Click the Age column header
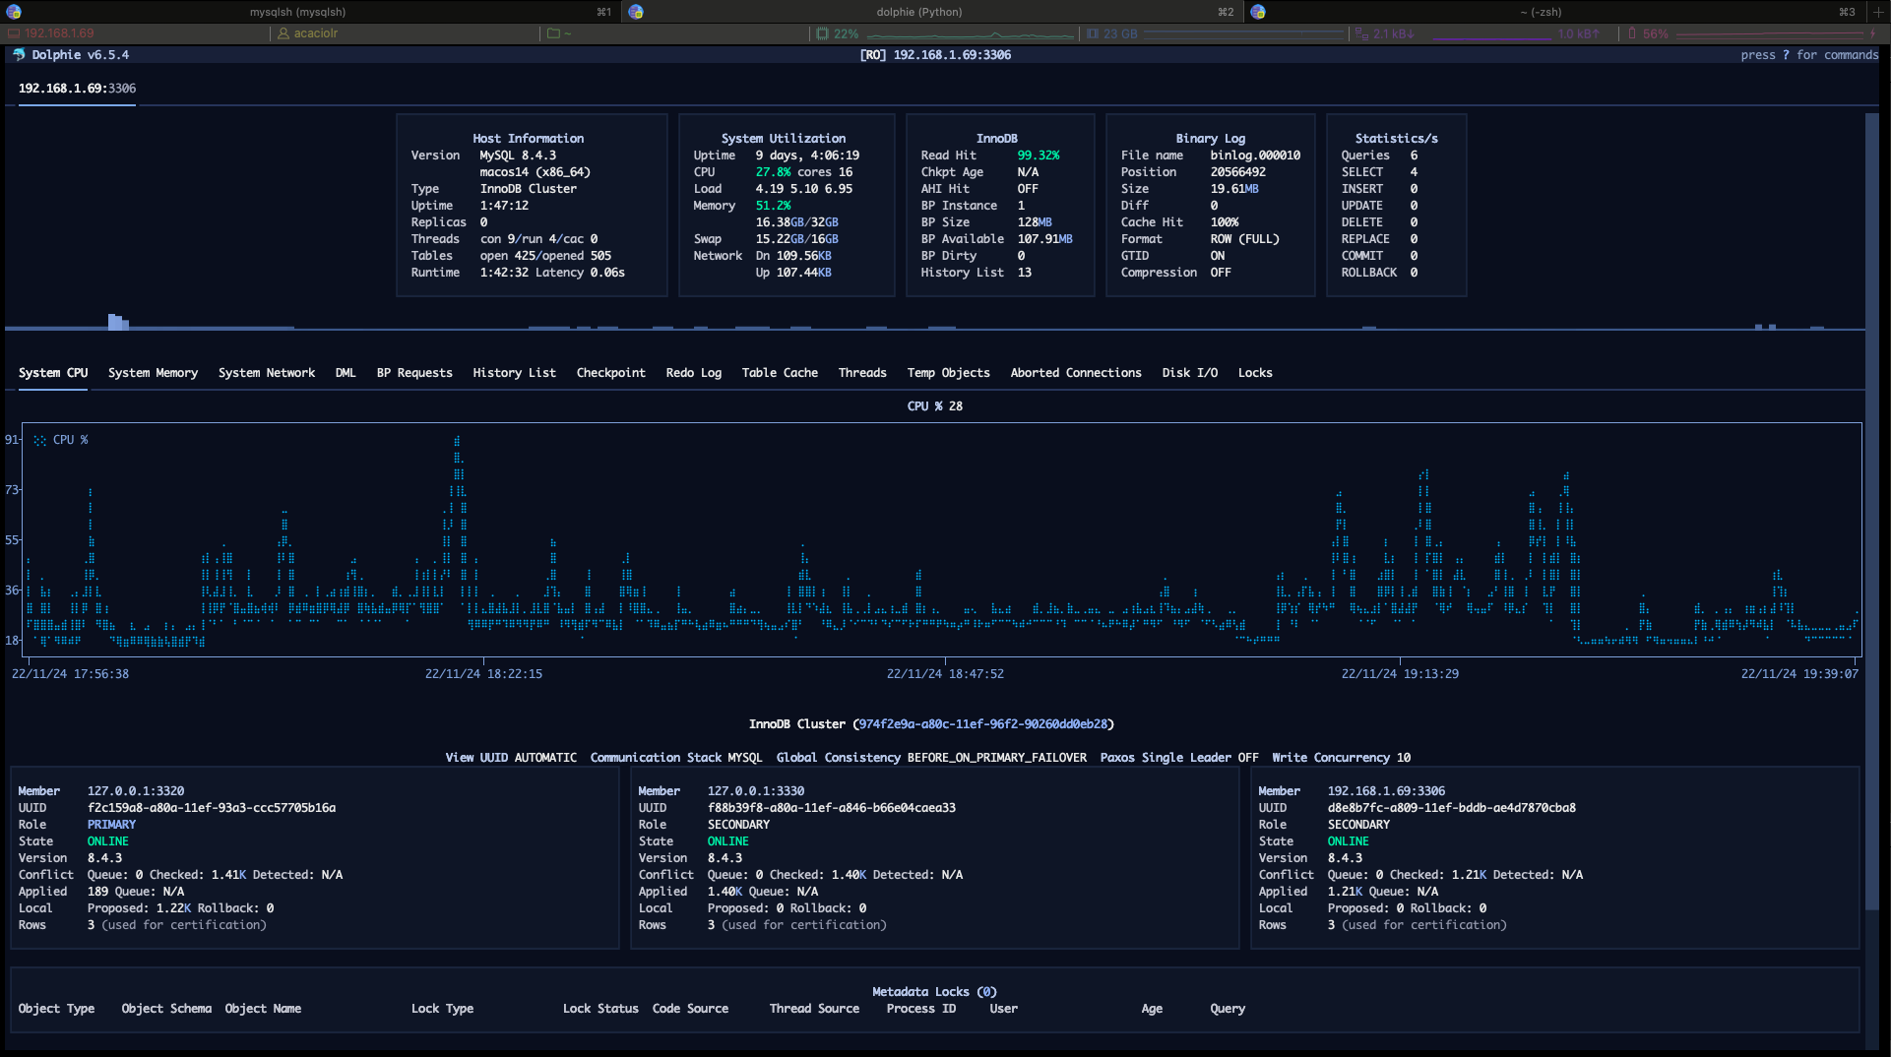This screenshot has width=1891, height=1057. click(1152, 1009)
